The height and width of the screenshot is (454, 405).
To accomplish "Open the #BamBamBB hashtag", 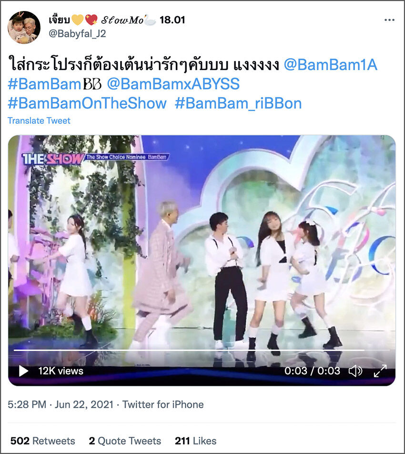I will coord(55,84).
